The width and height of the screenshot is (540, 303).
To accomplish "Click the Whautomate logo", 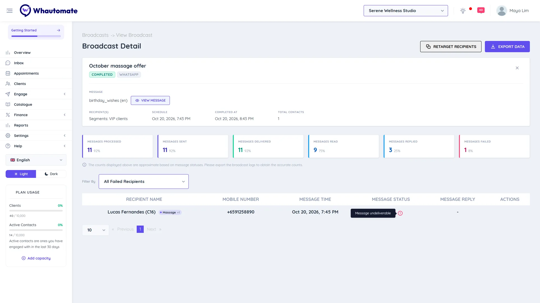I will tap(49, 11).
